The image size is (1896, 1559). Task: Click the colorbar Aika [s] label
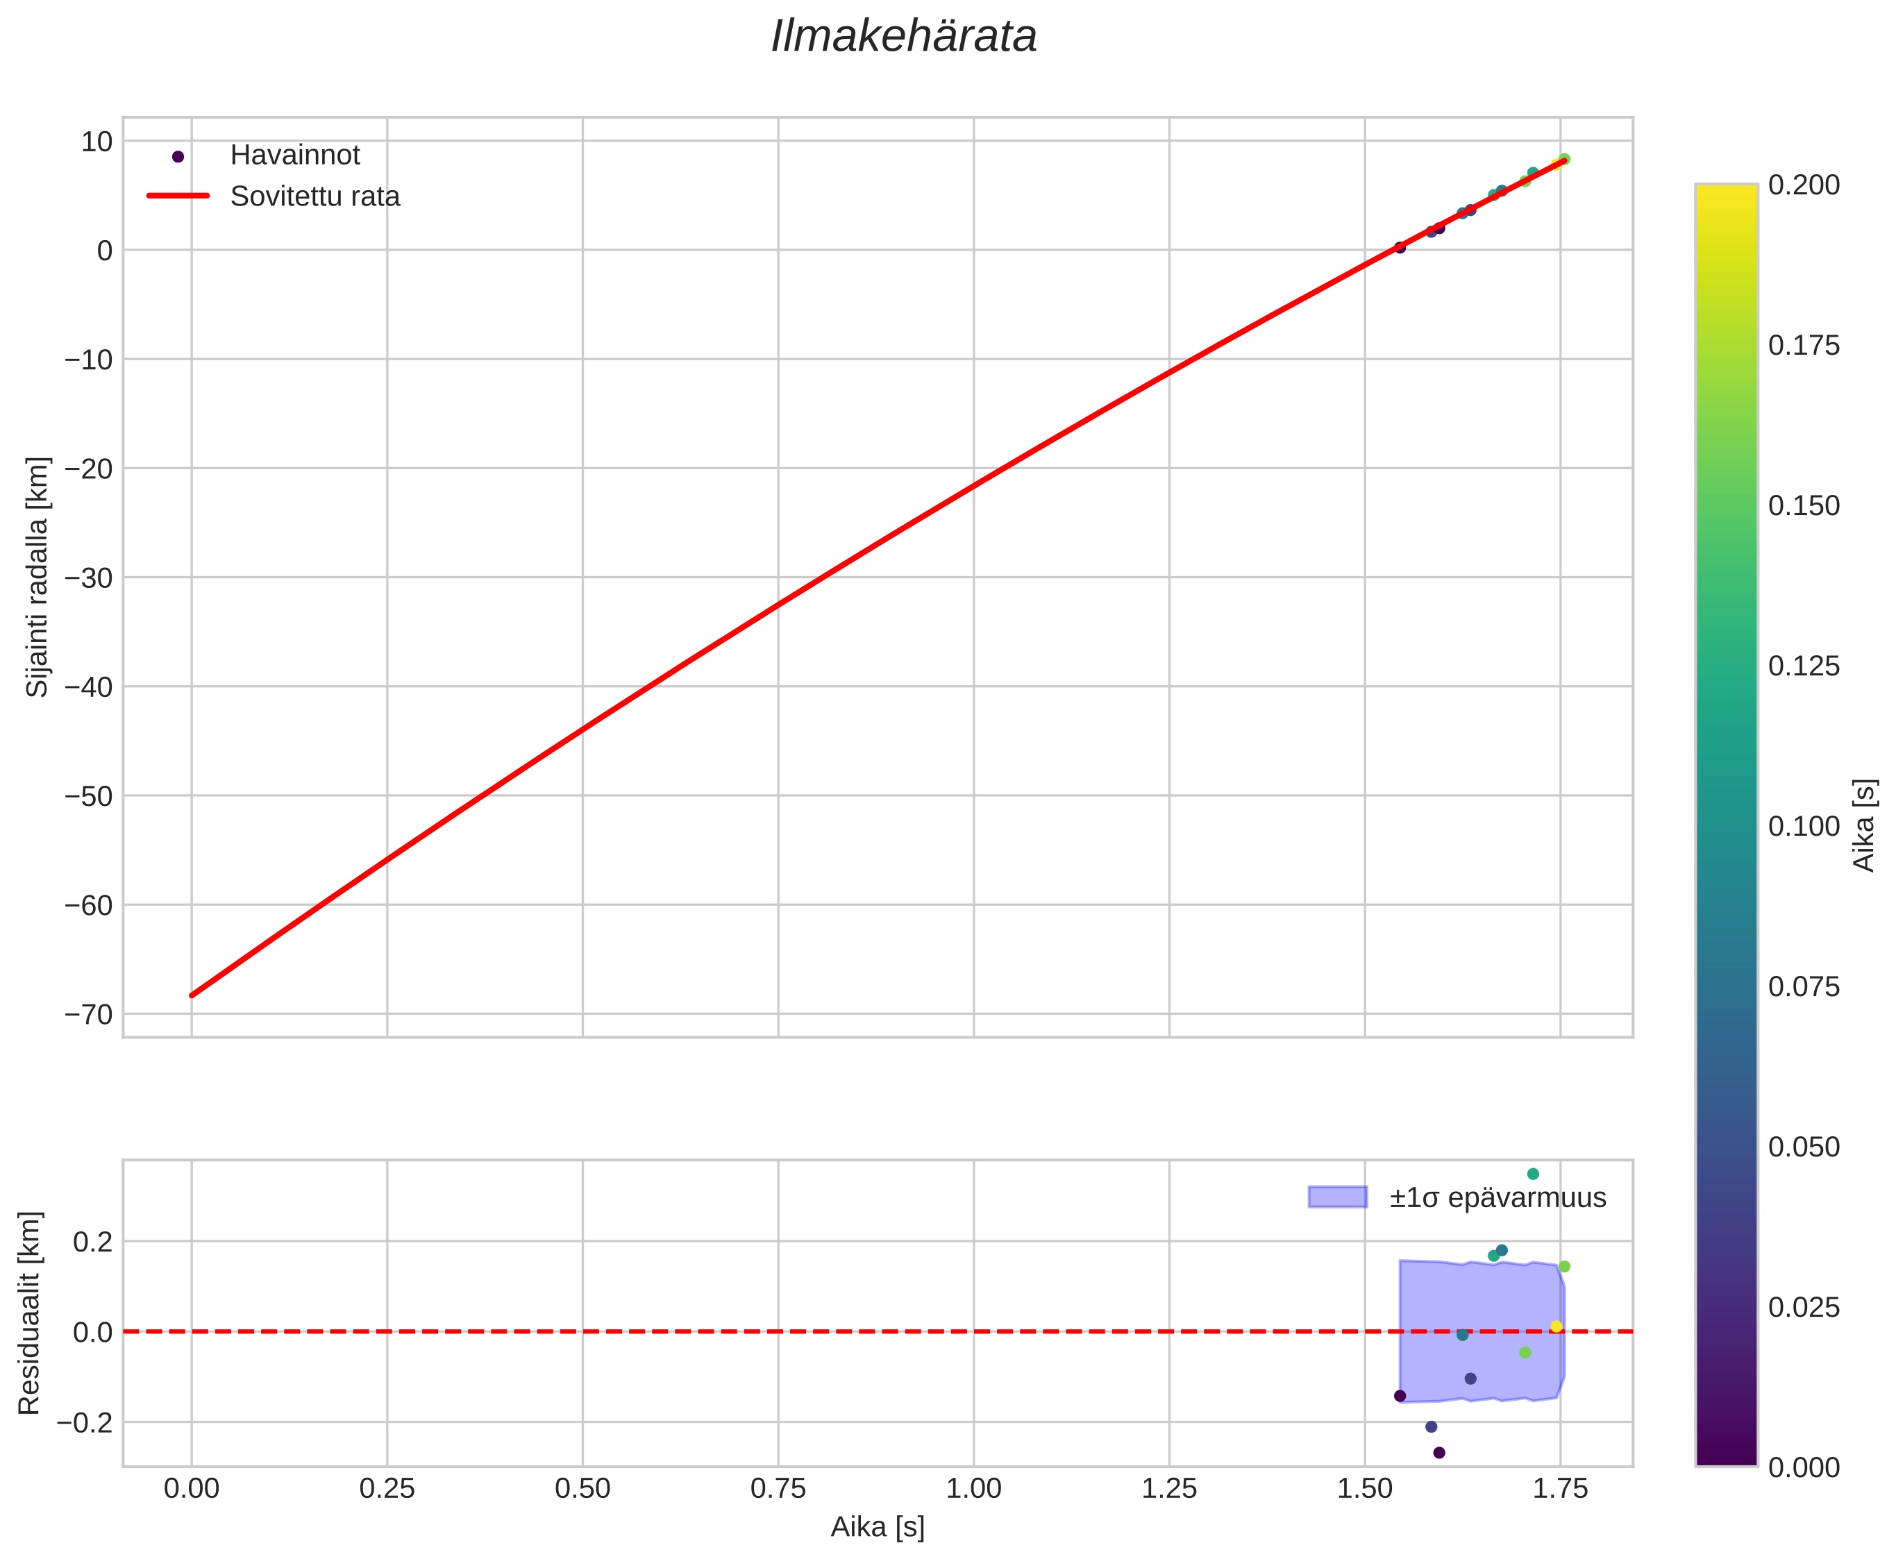[1865, 825]
